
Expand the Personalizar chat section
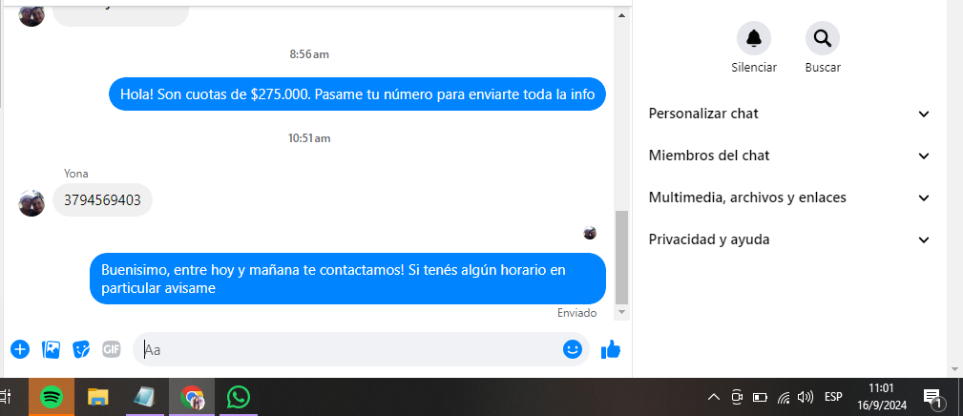789,114
